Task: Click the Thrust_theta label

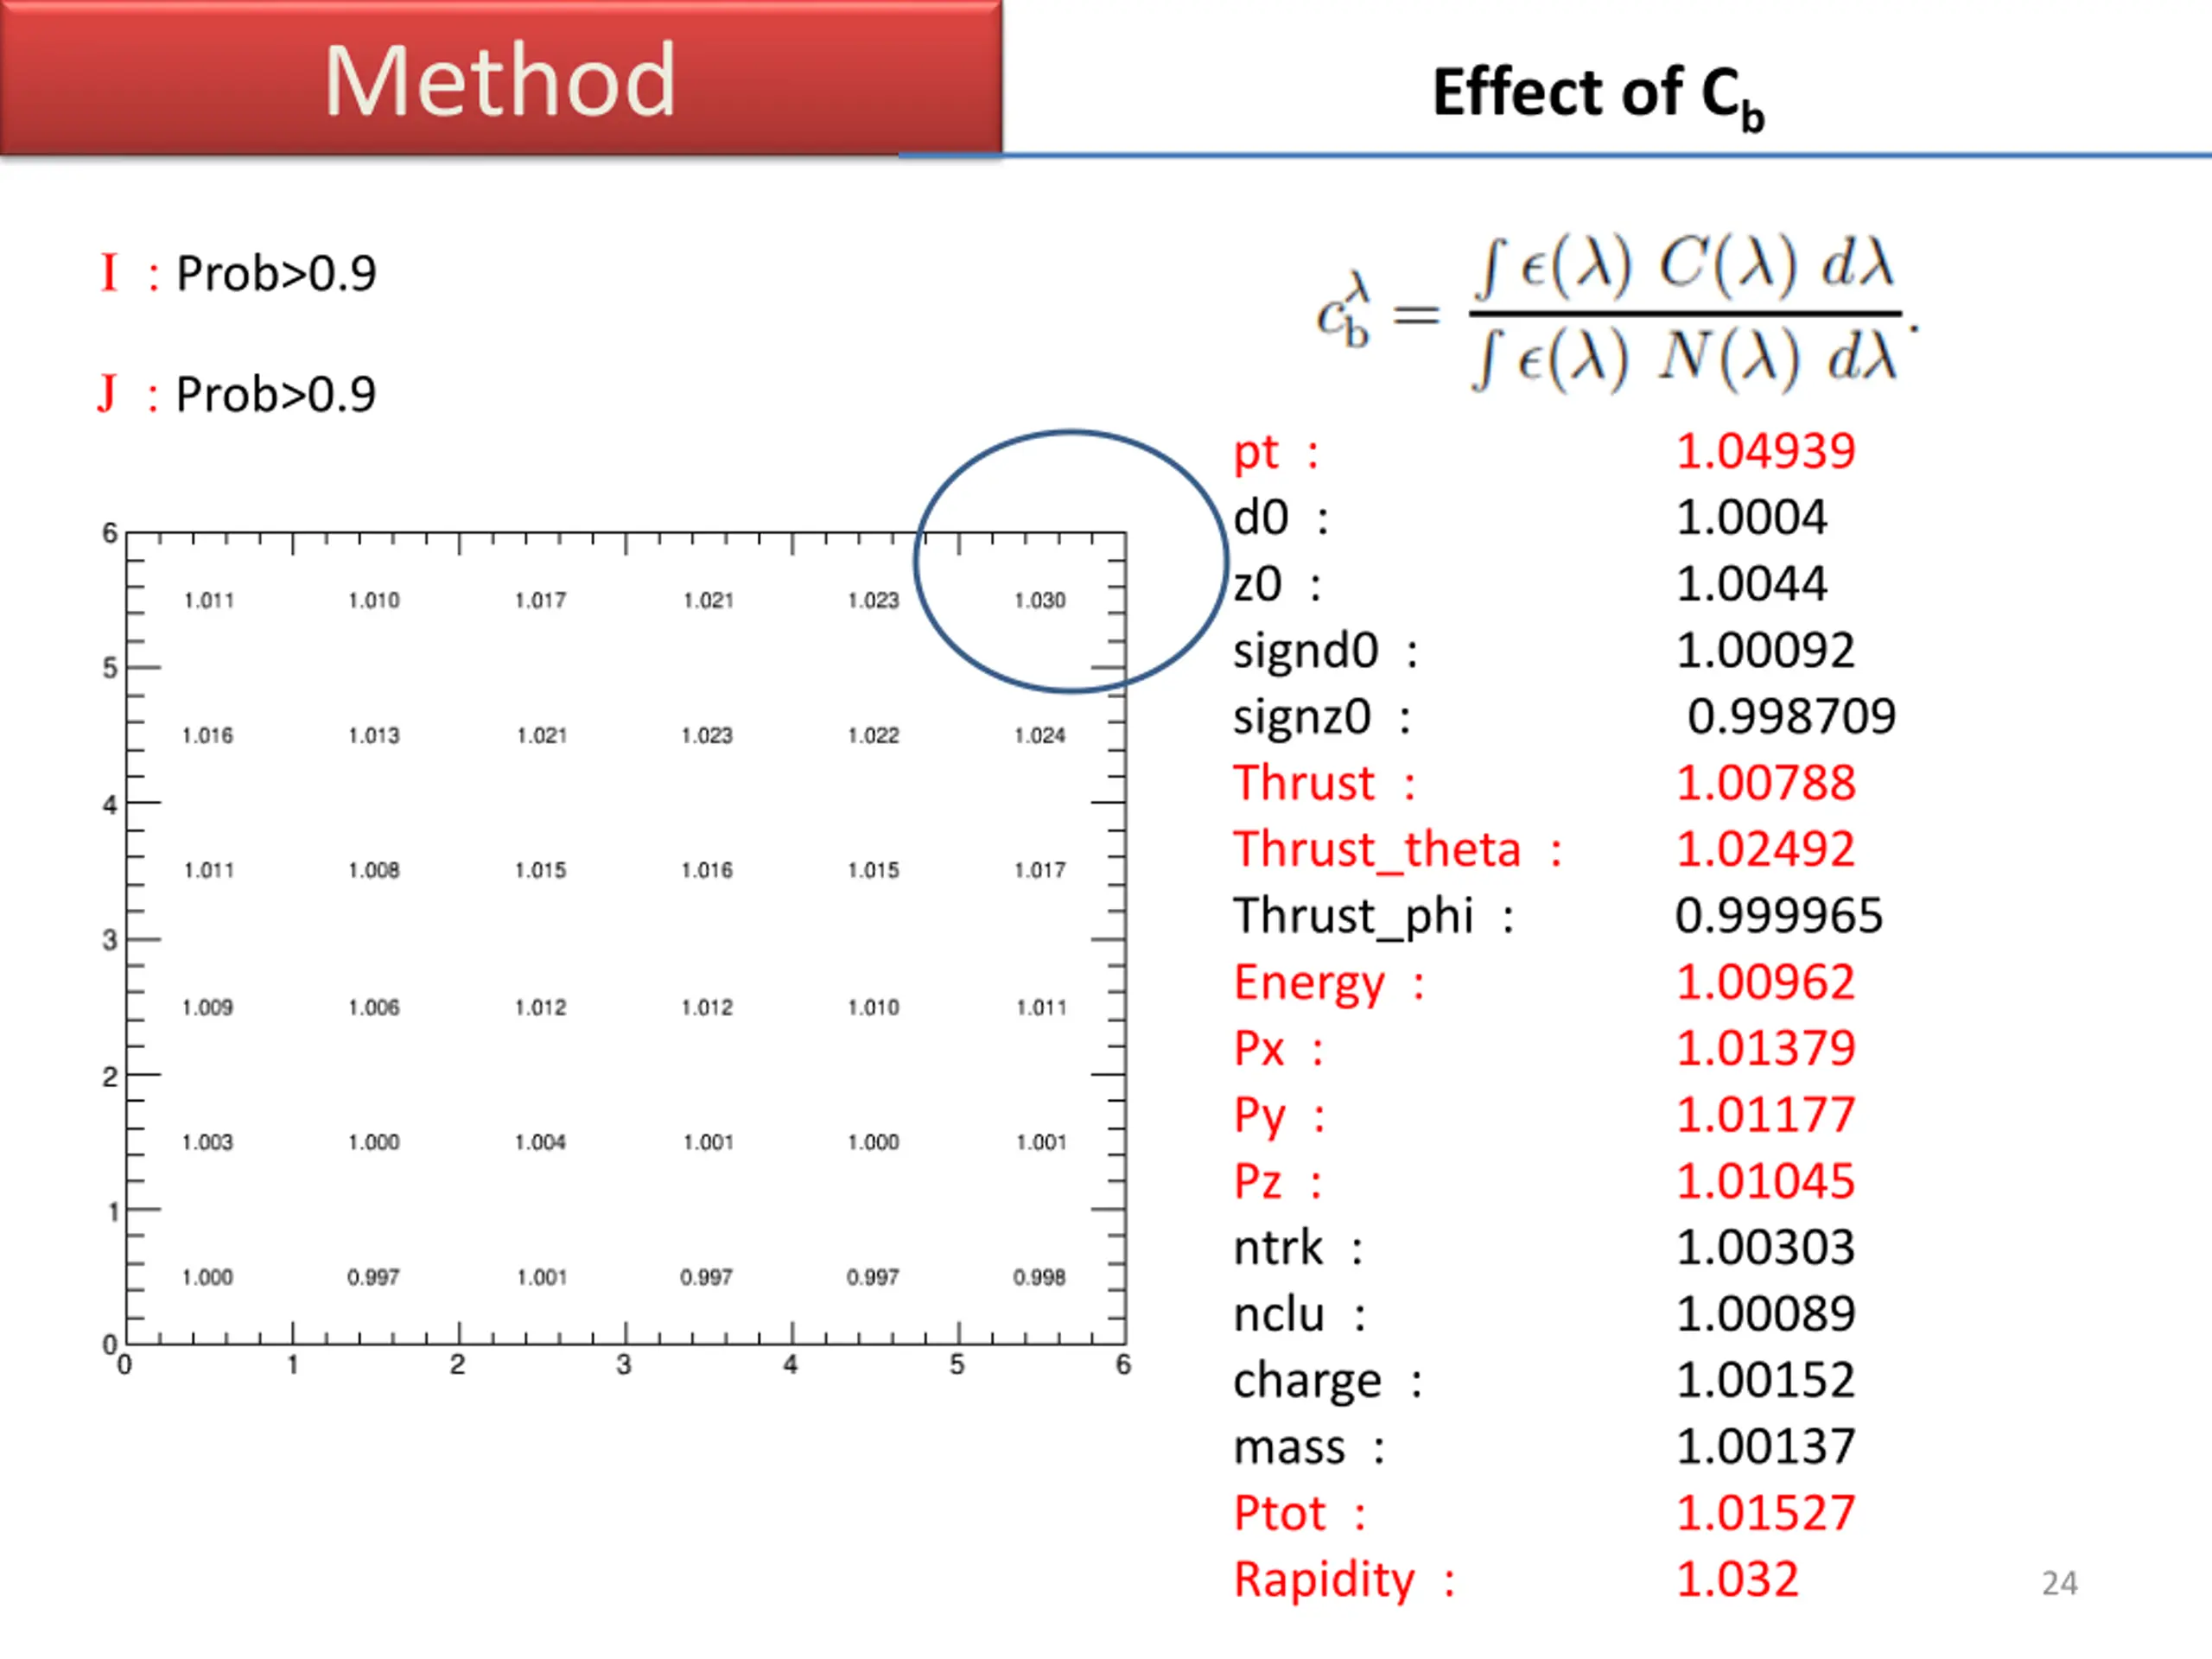Action: (1376, 850)
